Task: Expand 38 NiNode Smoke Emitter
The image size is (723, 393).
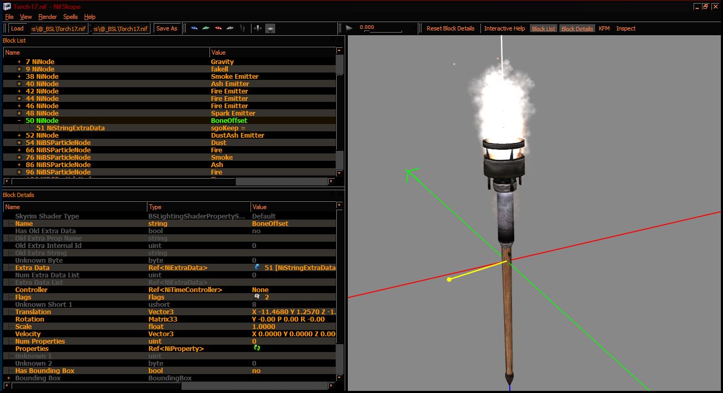Action: pyautogui.click(x=19, y=76)
